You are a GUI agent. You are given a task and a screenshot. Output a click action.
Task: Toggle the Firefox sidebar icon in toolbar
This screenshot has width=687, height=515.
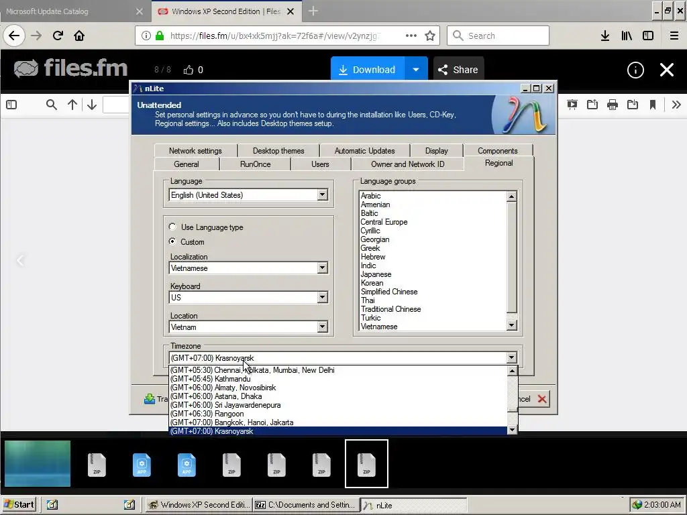(x=648, y=36)
